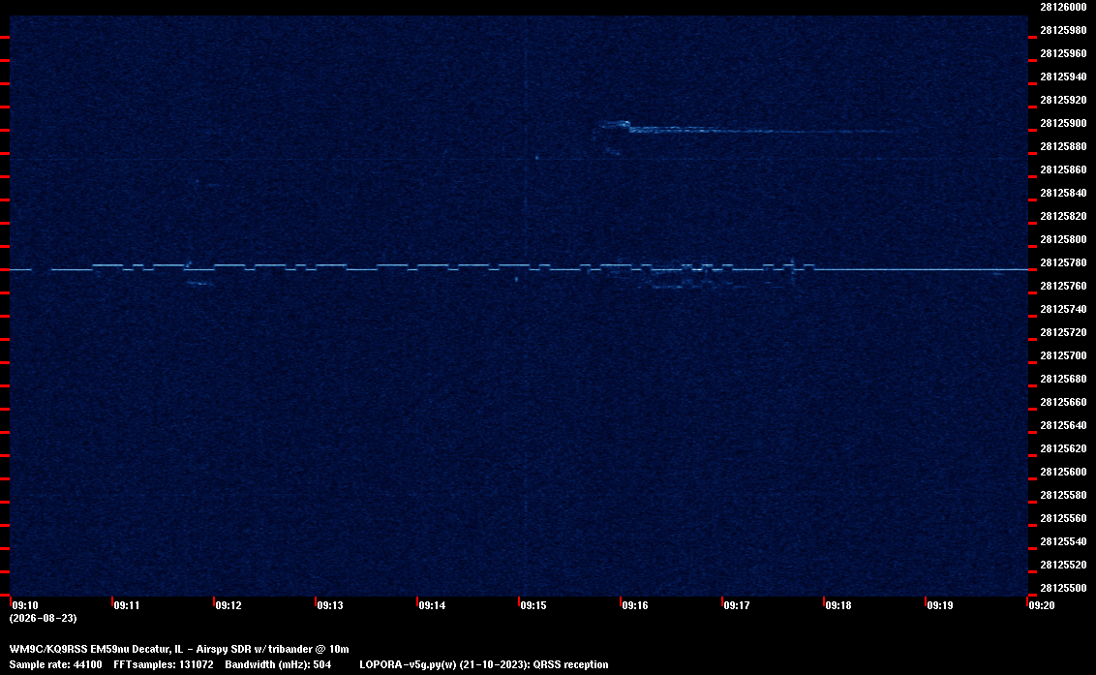Click the frequency label 28125960

[x=1063, y=53]
